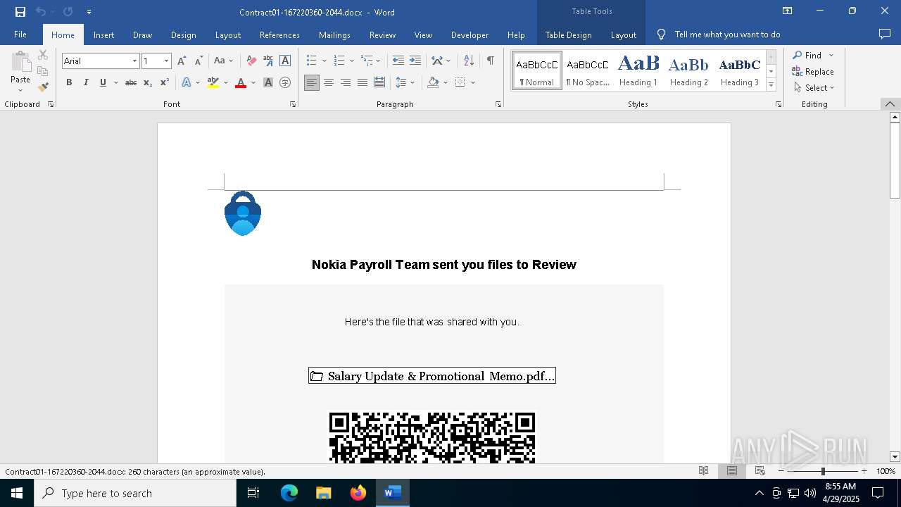Click the Windows search box

pyautogui.click(x=135, y=493)
